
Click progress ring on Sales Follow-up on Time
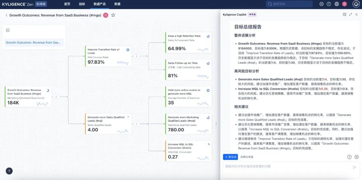click(x=208, y=63)
